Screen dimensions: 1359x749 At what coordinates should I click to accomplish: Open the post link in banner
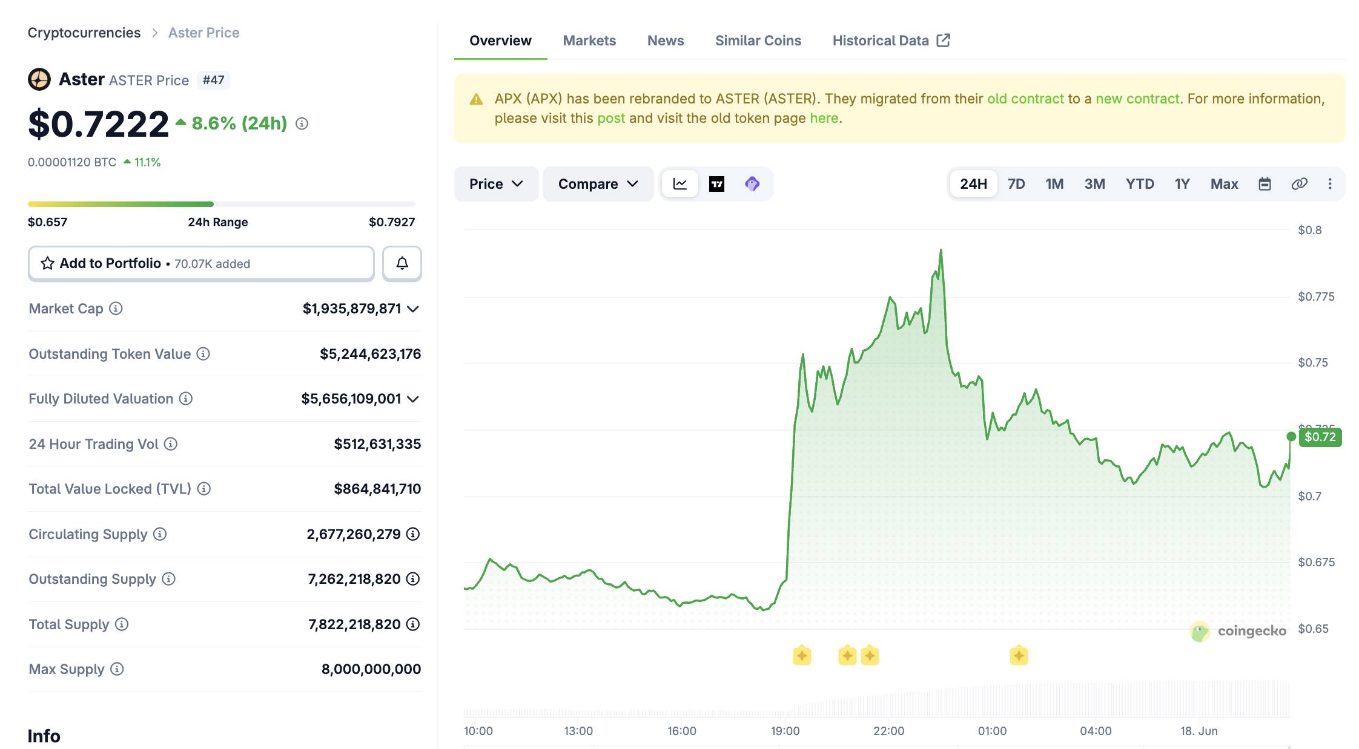[611, 118]
